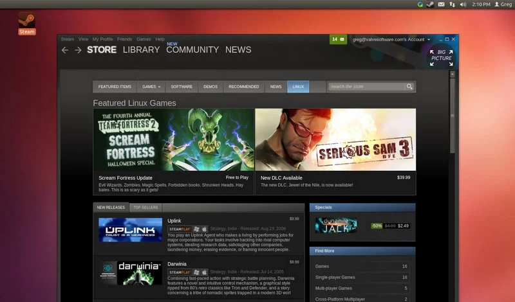Open the View menu
Image resolution: width=515 pixels, height=302 pixels.
click(x=83, y=39)
